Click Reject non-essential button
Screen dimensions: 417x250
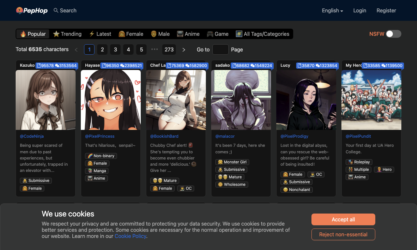(343, 234)
